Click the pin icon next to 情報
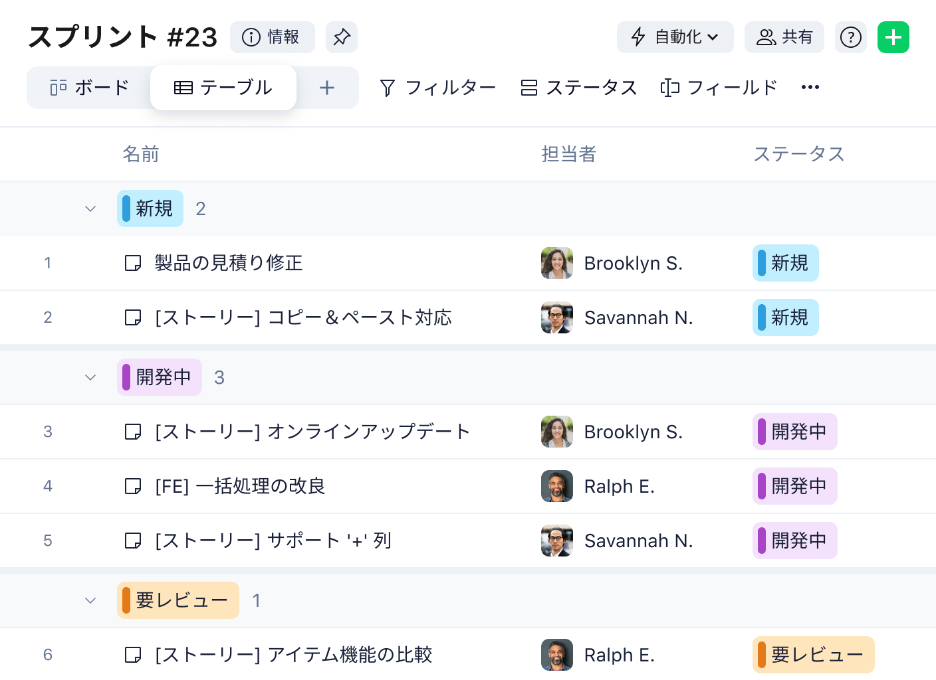 [342, 37]
